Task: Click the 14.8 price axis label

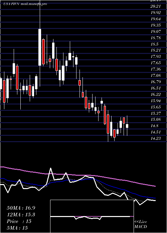Action: (154, 126)
